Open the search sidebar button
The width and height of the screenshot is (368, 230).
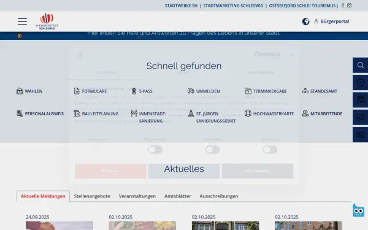360,65
